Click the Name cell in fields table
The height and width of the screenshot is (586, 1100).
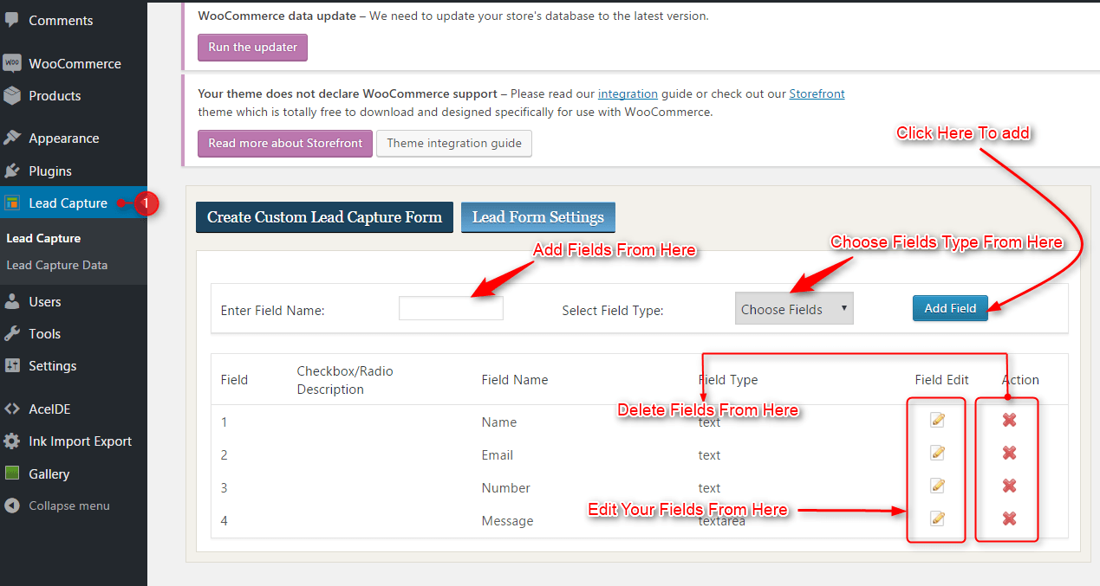coord(499,422)
